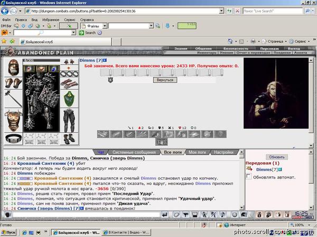Switch to the Чат tab
The height and width of the screenshot is (237, 317).
[x=101, y=152]
